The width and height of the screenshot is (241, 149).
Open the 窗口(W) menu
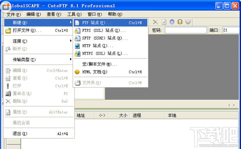[95, 14]
